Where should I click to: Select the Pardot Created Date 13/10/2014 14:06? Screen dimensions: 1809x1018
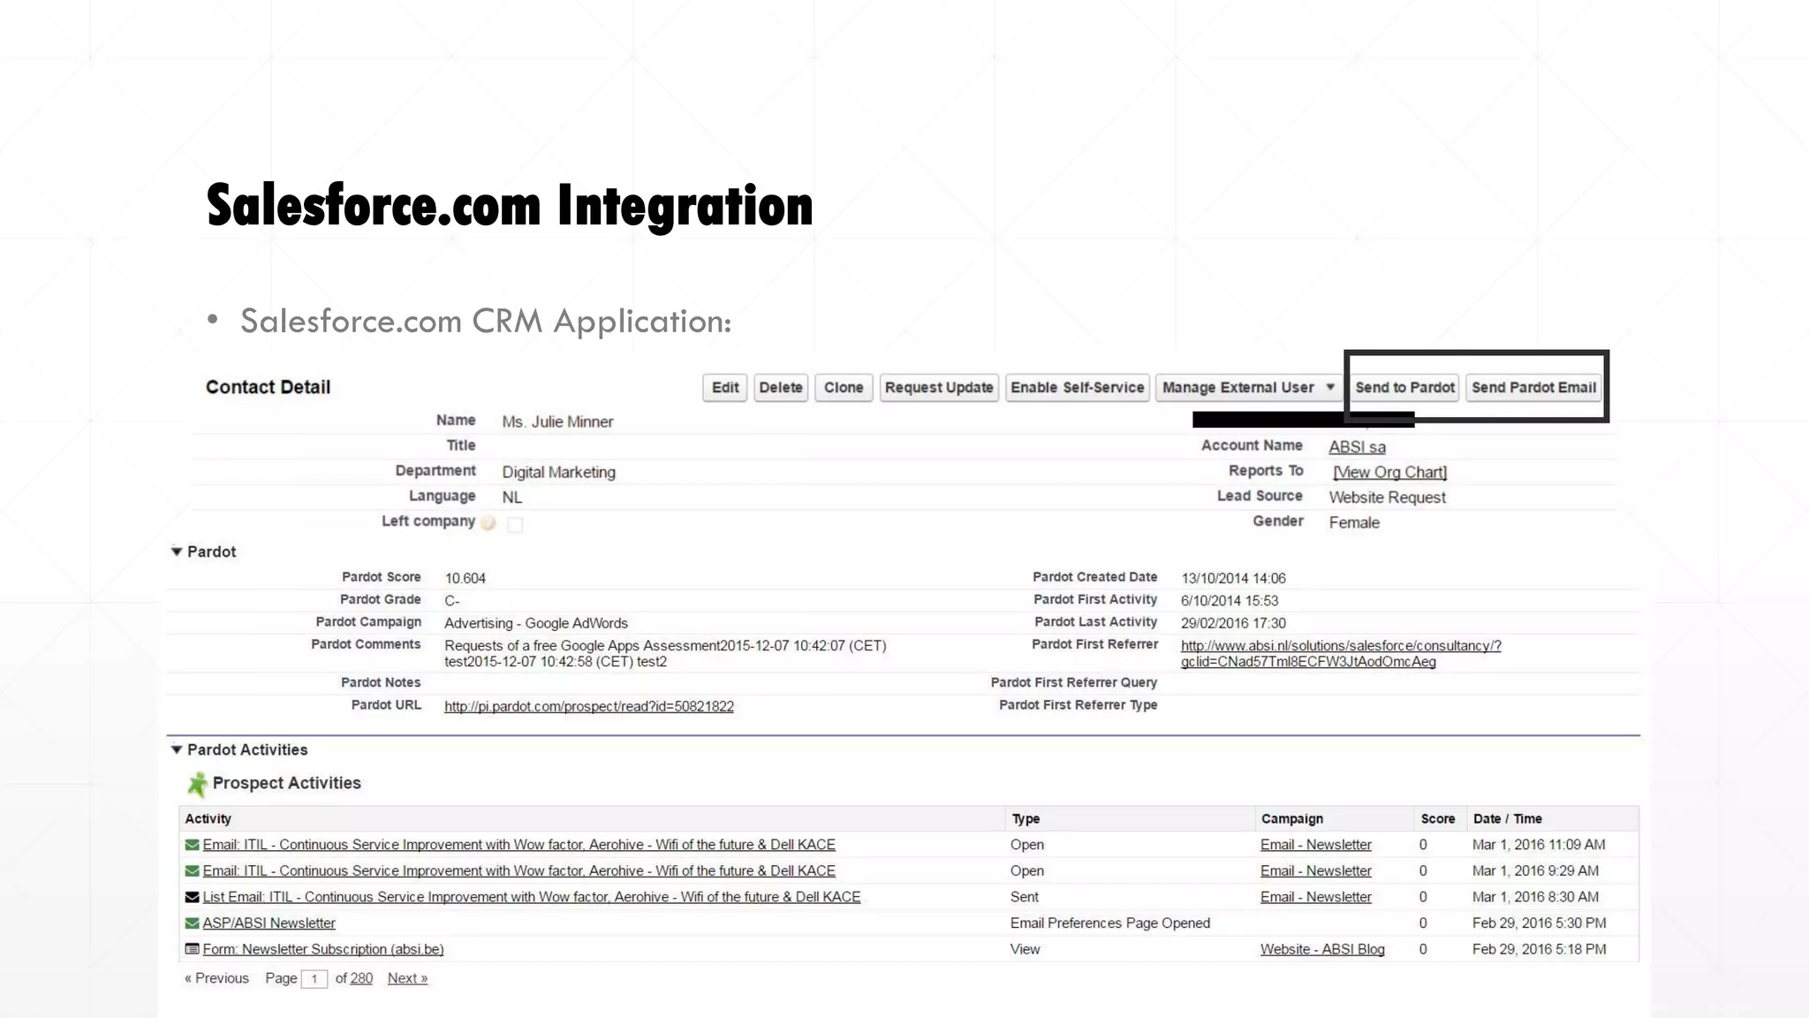click(x=1233, y=578)
